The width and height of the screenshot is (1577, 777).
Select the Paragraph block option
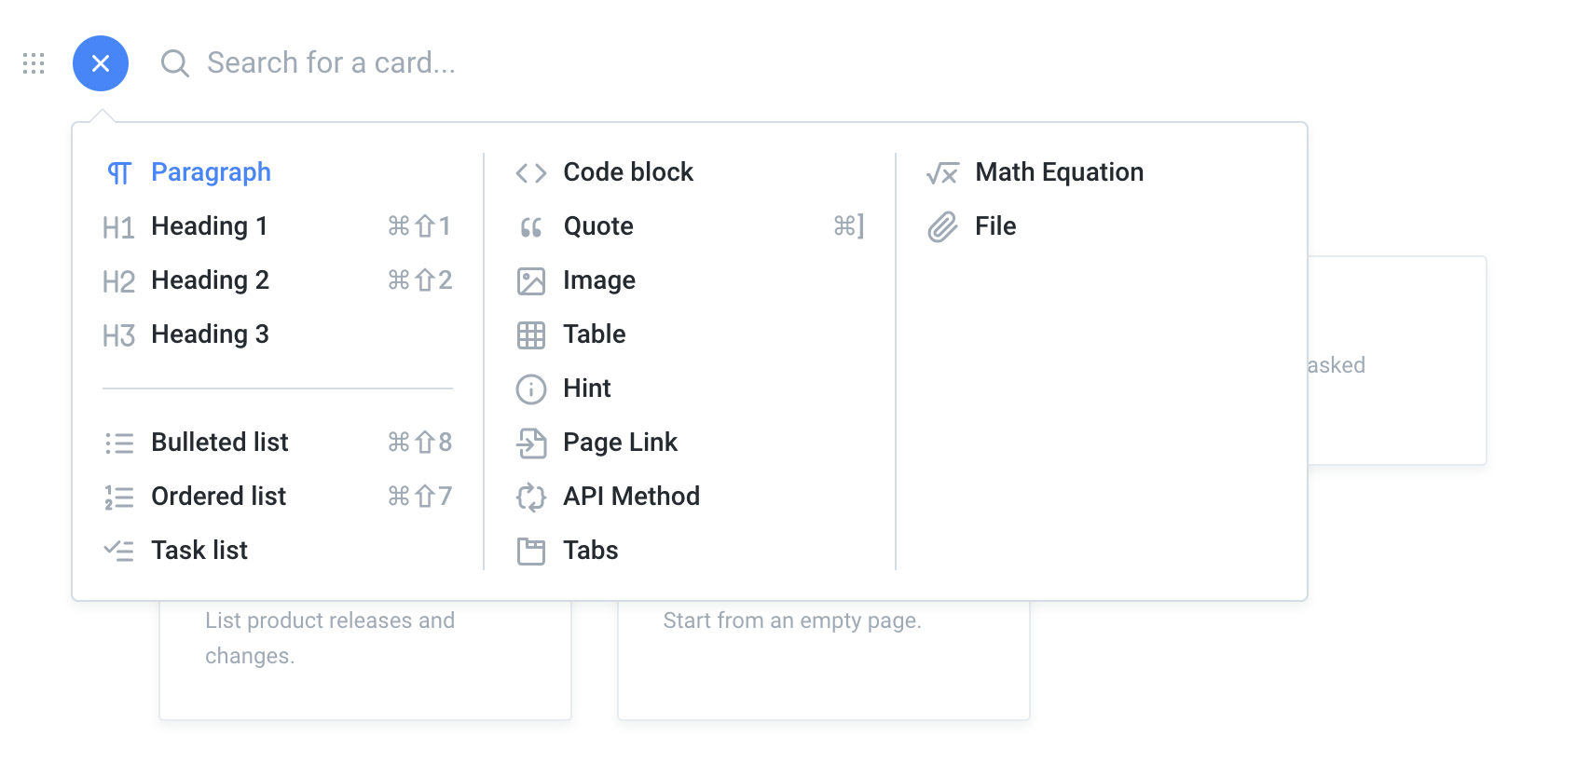(x=211, y=172)
